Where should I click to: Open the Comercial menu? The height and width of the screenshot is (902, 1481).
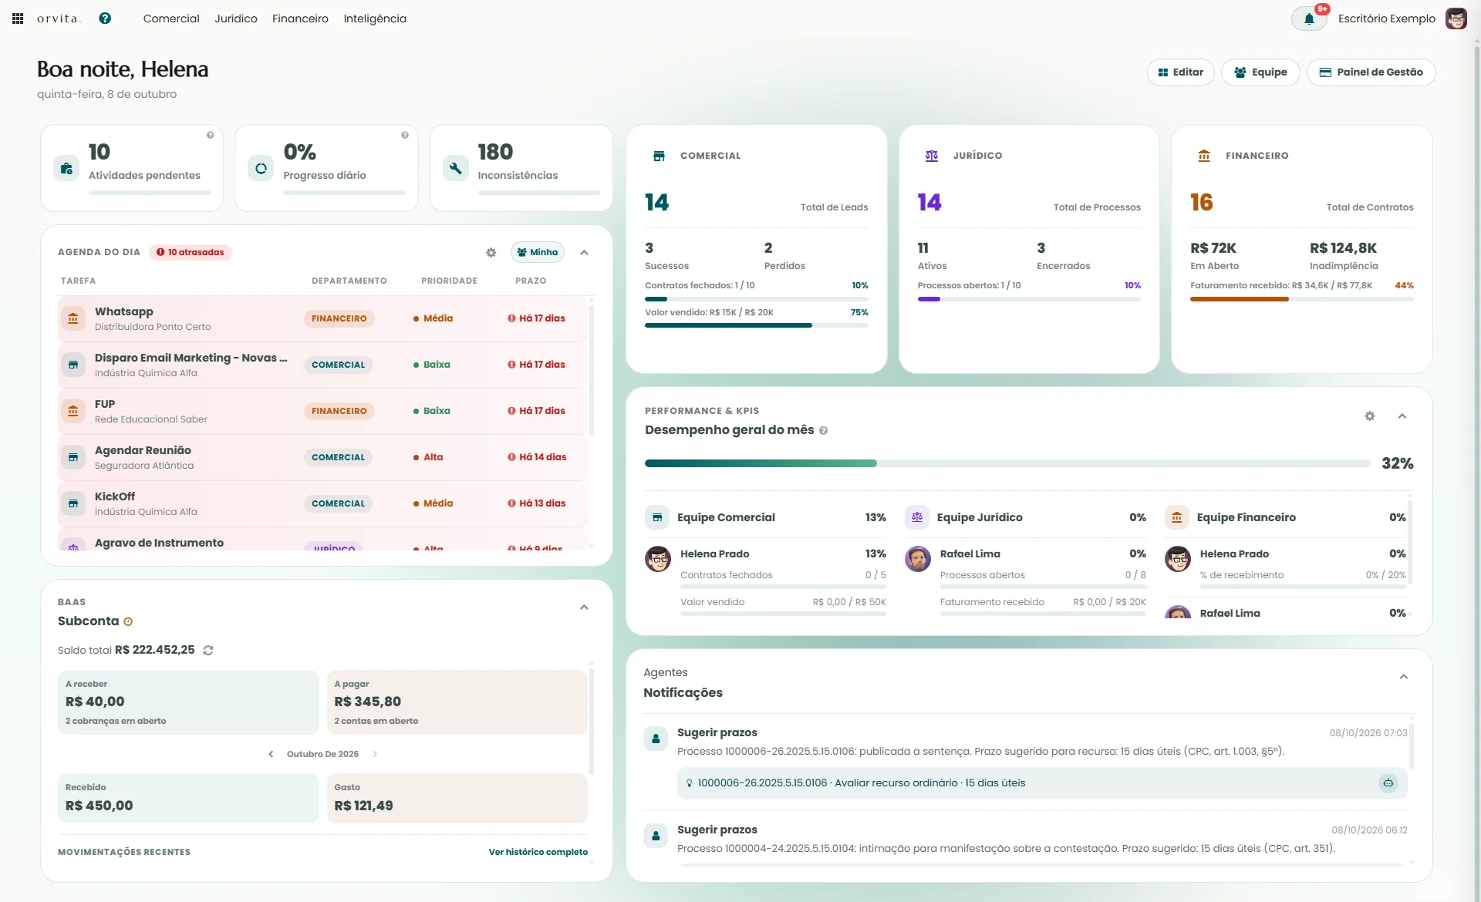click(171, 19)
